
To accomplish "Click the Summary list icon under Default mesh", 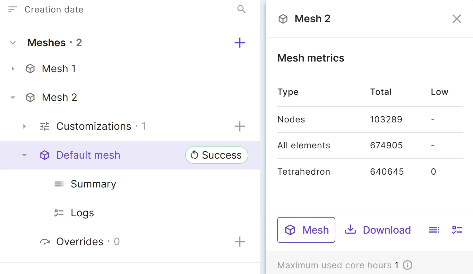I will point(59,184).
